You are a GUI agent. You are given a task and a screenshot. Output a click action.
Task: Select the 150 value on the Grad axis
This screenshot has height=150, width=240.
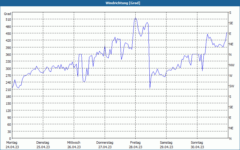(x=9, y=103)
